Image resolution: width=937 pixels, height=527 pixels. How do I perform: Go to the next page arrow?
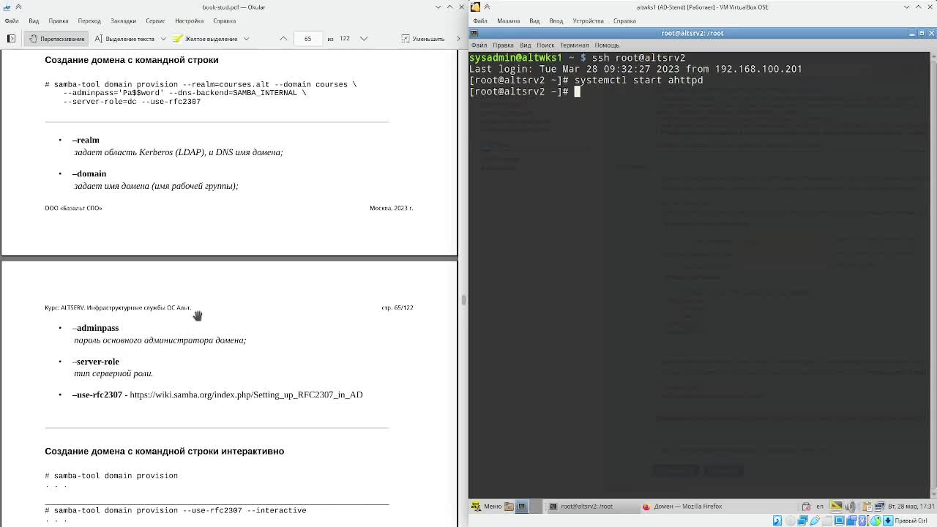(x=364, y=38)
